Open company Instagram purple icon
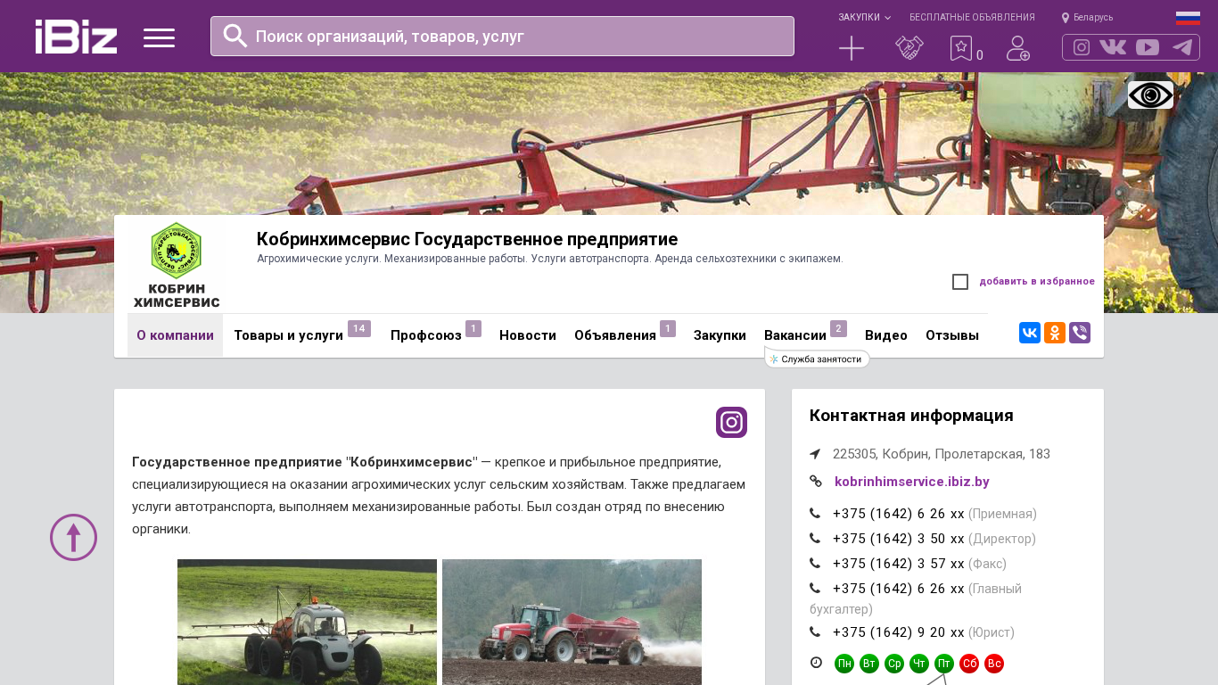The width and height of the screenshot is (1218, 685). coord(731,422)
